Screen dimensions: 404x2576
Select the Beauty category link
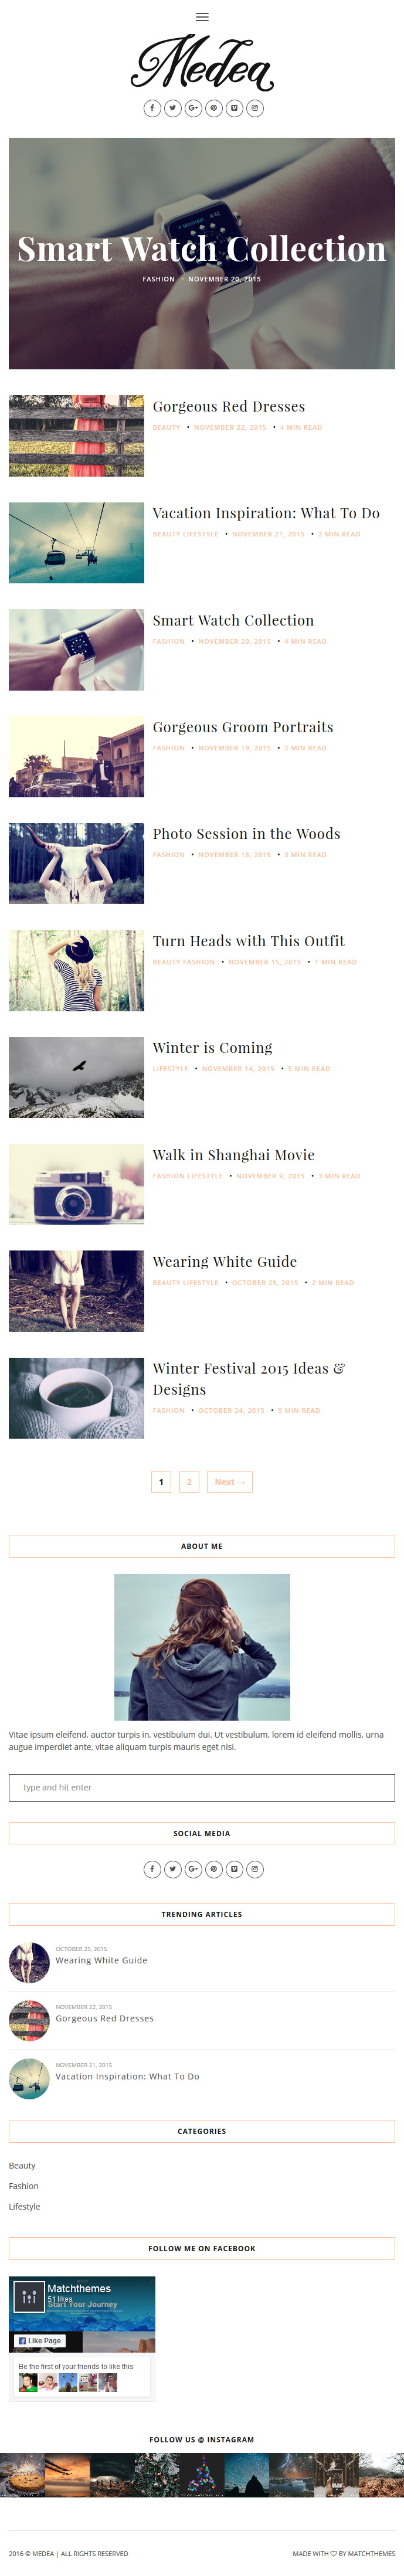pyautogui.click(x=22, y=2165)
